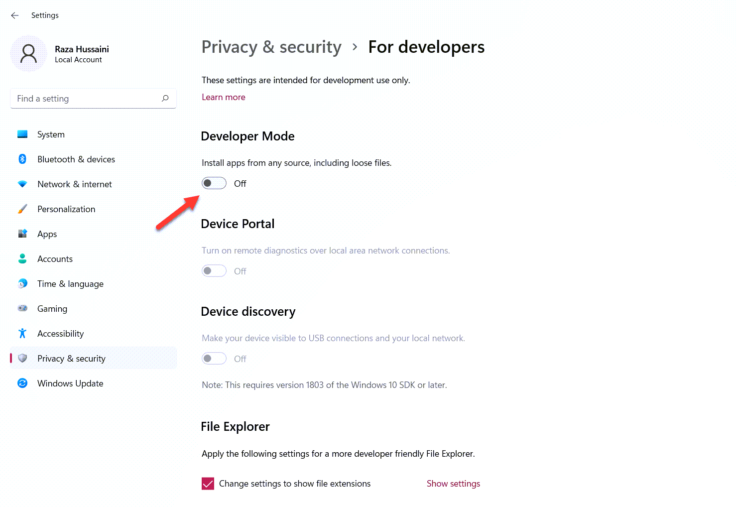736x508 pixels.
Task: Uncheck Change settings to show file extensions
Action: click(208, 484)
